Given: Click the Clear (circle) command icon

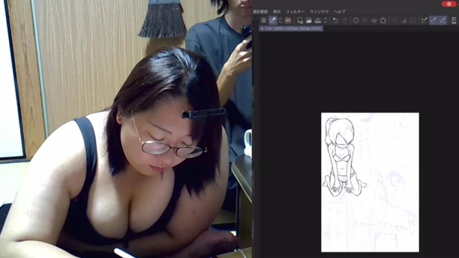Looking at the screenshot, I should (356, 20).
